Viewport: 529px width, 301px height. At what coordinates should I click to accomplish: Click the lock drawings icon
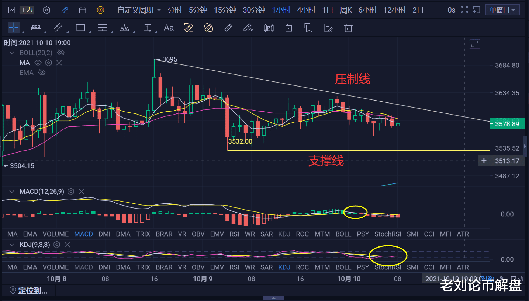[x=289, y=28]
